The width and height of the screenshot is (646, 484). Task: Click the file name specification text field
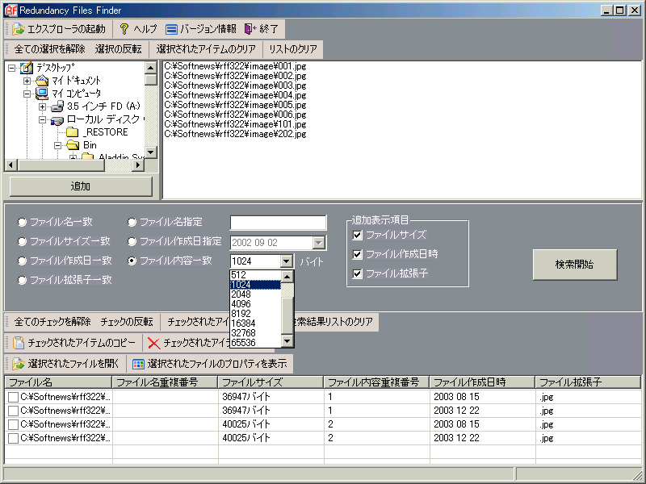pos(278,223)
